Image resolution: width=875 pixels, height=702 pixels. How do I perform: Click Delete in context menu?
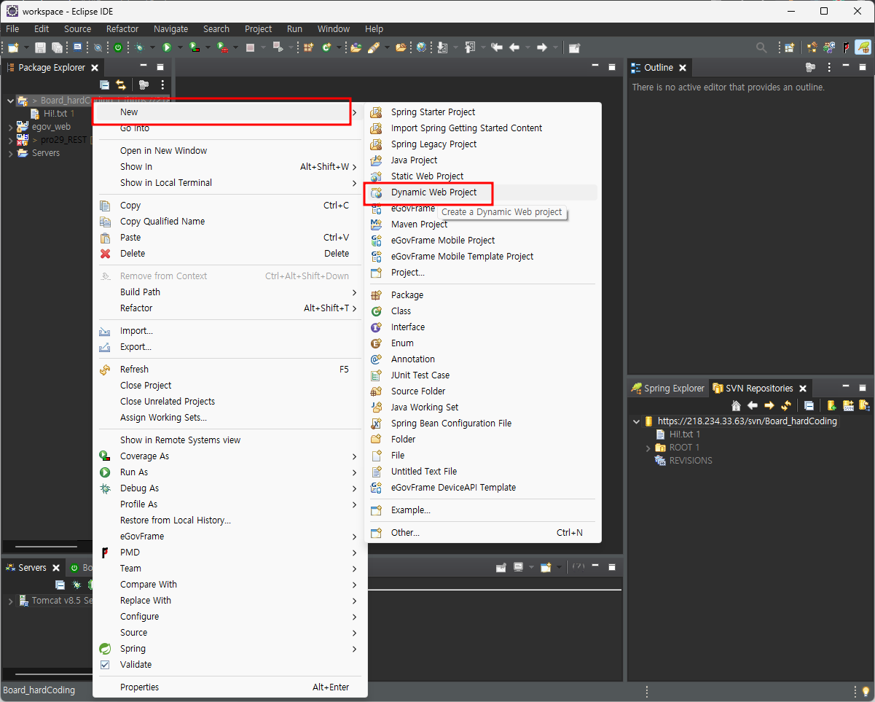[x=229, y=254]
